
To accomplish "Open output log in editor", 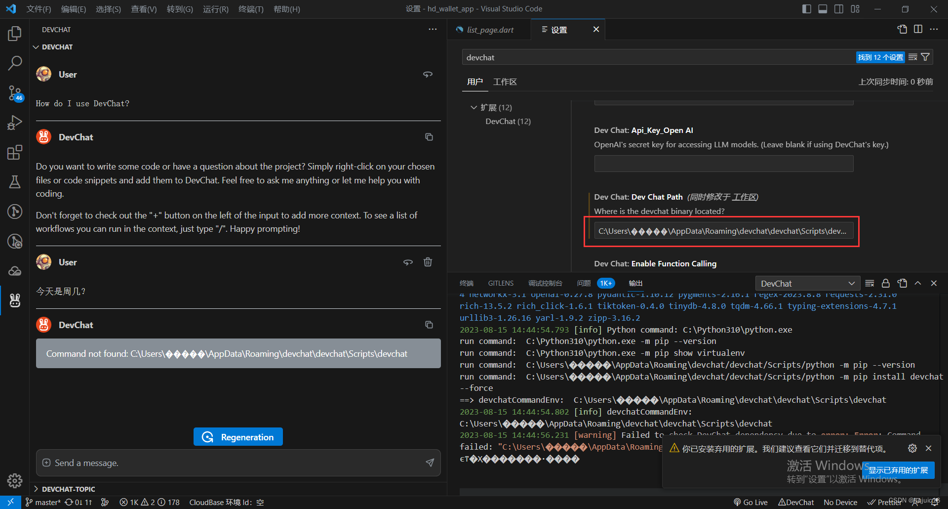I will tap(902, 283).
